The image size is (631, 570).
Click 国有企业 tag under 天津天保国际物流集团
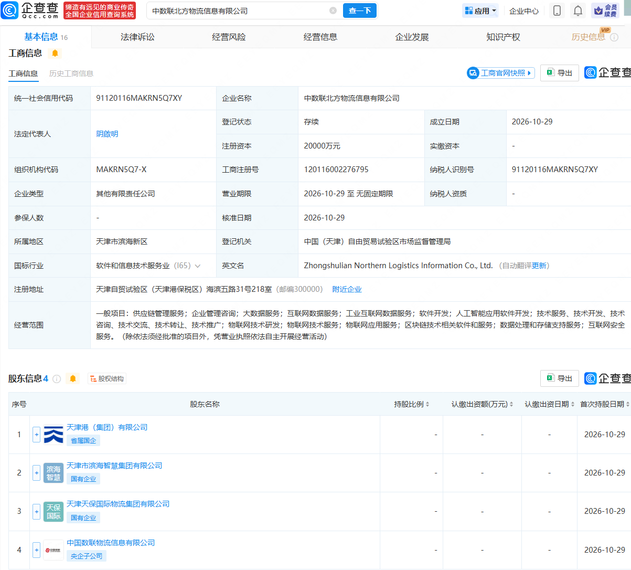[x=83, y=518]
